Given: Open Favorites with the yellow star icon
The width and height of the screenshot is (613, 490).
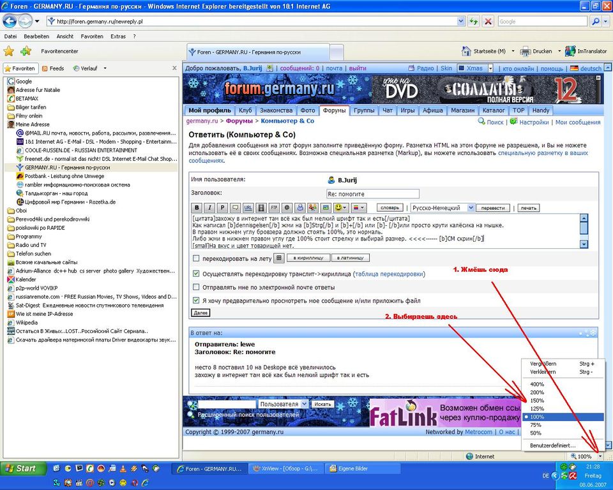Looking at the screenshot, I should (9, 51).
